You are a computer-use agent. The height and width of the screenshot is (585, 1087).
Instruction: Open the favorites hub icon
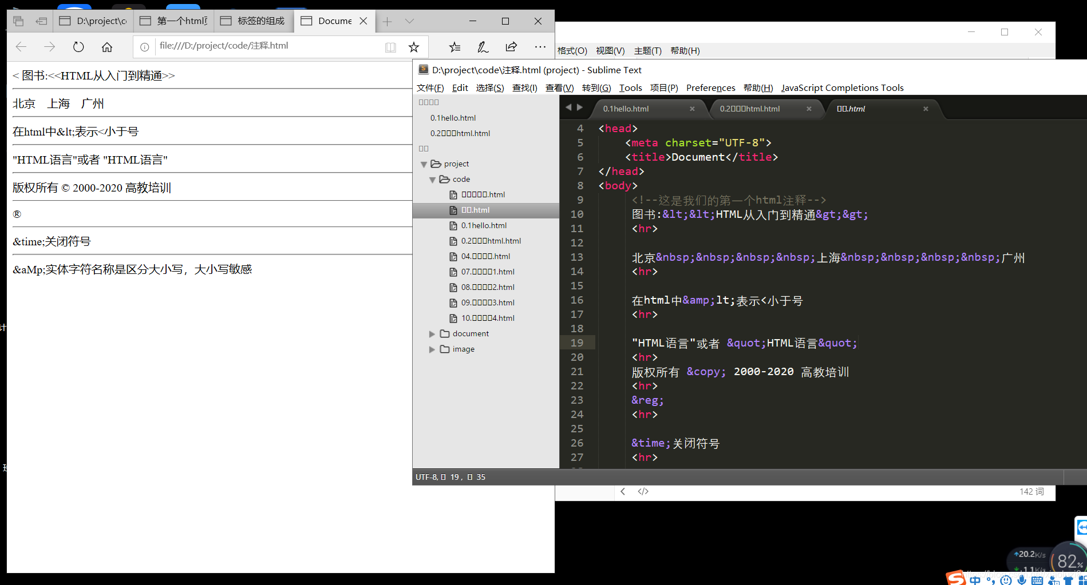click(x=454, y=47)
